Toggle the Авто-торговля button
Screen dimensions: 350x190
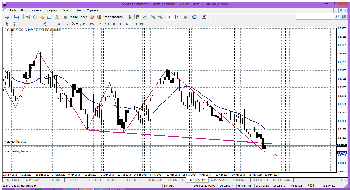110,17
